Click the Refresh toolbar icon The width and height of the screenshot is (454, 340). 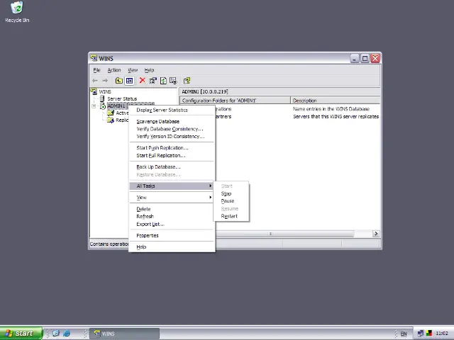pyautogui.click(x=163, y=81)
